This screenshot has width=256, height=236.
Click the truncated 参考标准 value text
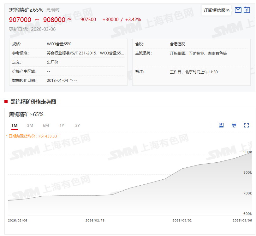point(85,53)
